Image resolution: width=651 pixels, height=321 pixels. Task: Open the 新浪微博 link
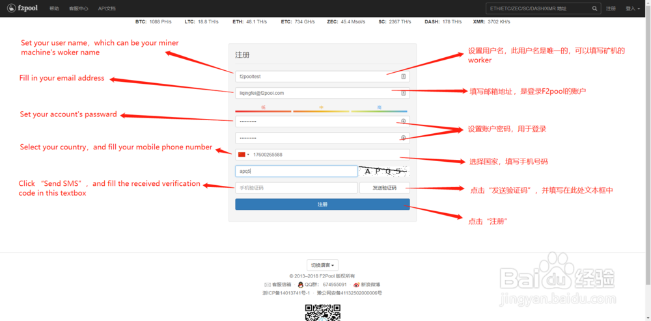[370, 285]
